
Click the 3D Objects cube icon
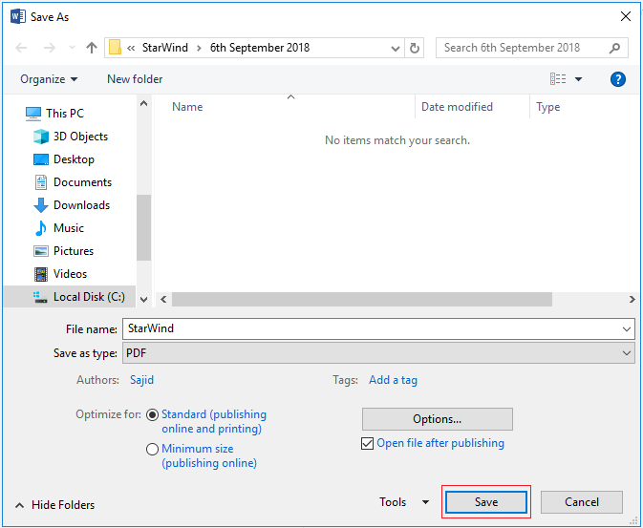pos(40,137)
